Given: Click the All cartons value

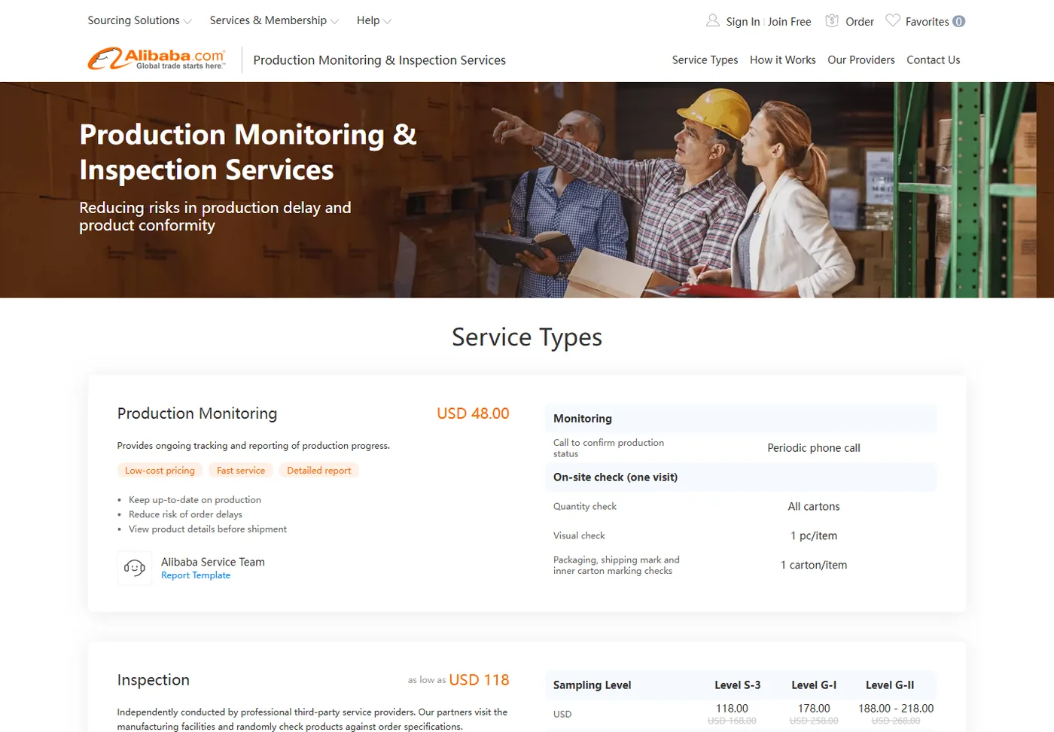Looking at the screenshot, I should [814, 507].
